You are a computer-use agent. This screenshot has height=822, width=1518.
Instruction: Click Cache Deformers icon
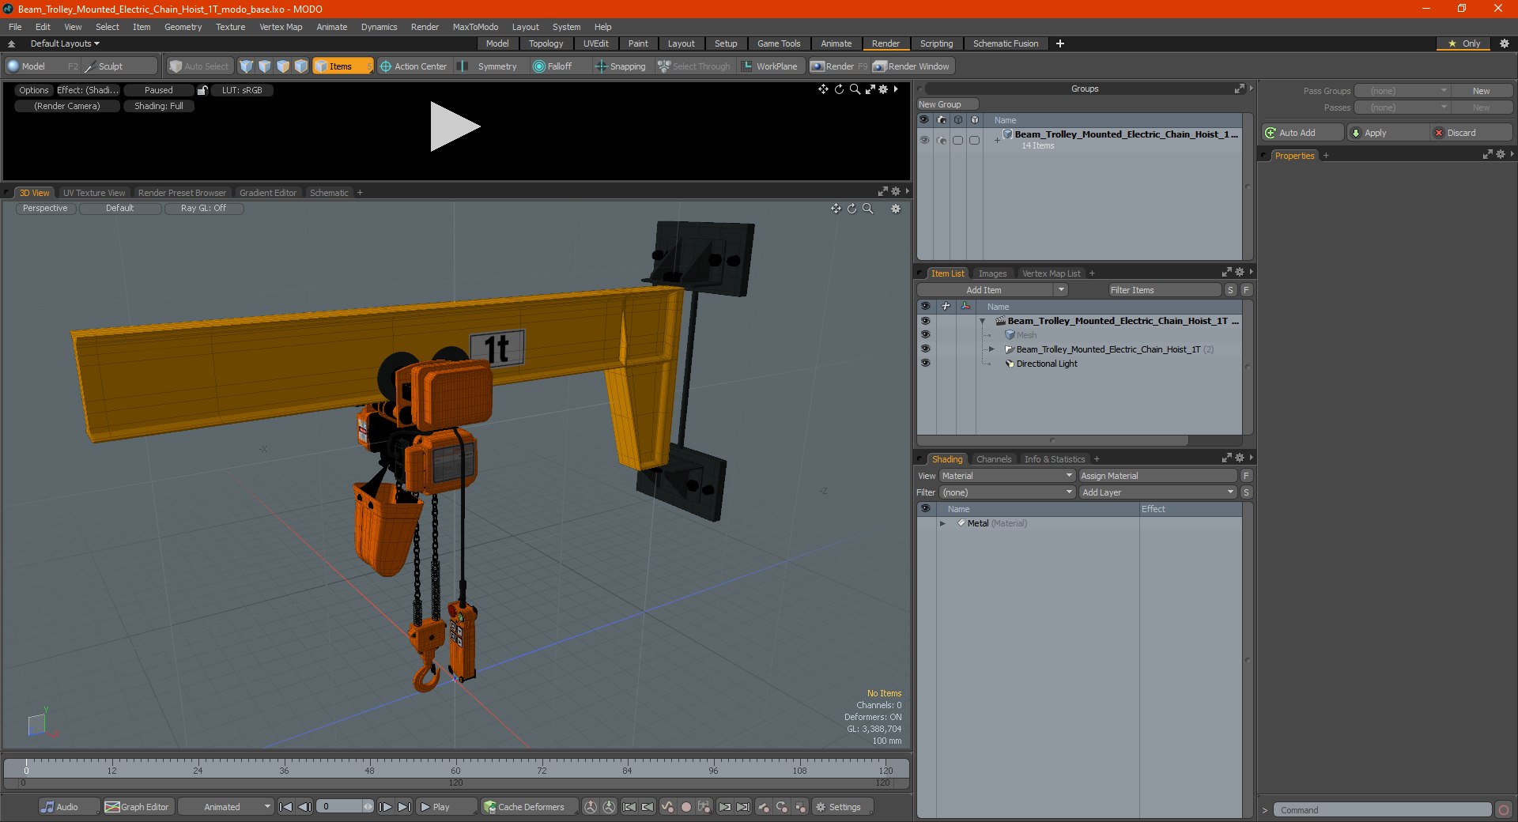tap(490, 807)
